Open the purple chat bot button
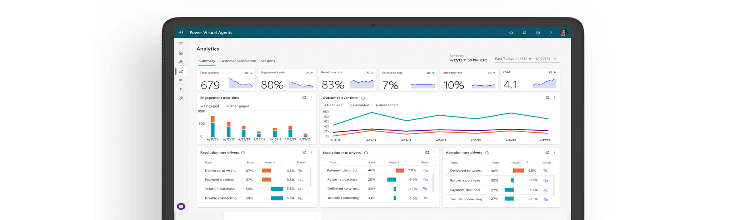Viewport: 753px width, 220px height. point(181,206)
